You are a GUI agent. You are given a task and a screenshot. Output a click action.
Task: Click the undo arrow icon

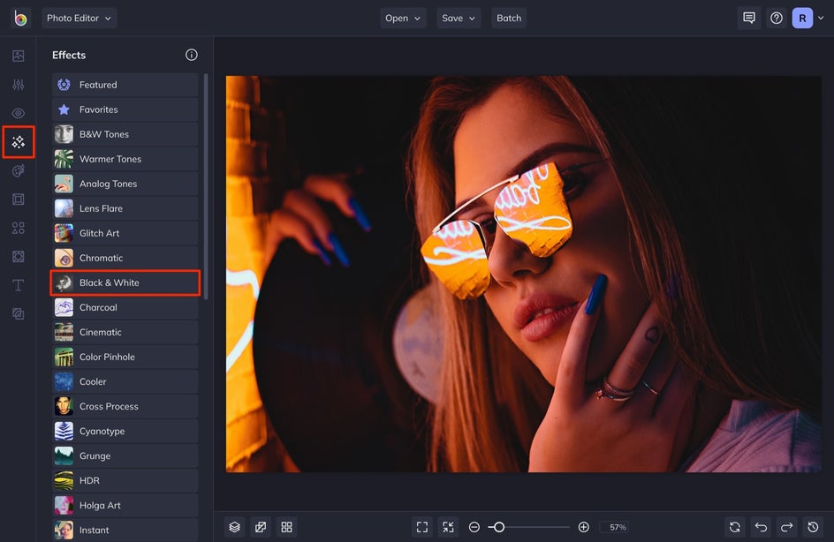coord(761,527)
